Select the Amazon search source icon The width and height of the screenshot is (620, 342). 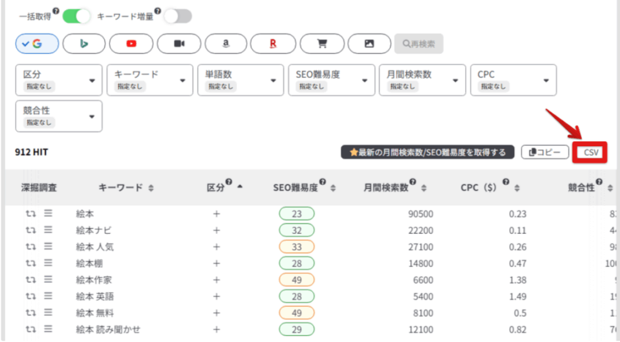point(225,44)
